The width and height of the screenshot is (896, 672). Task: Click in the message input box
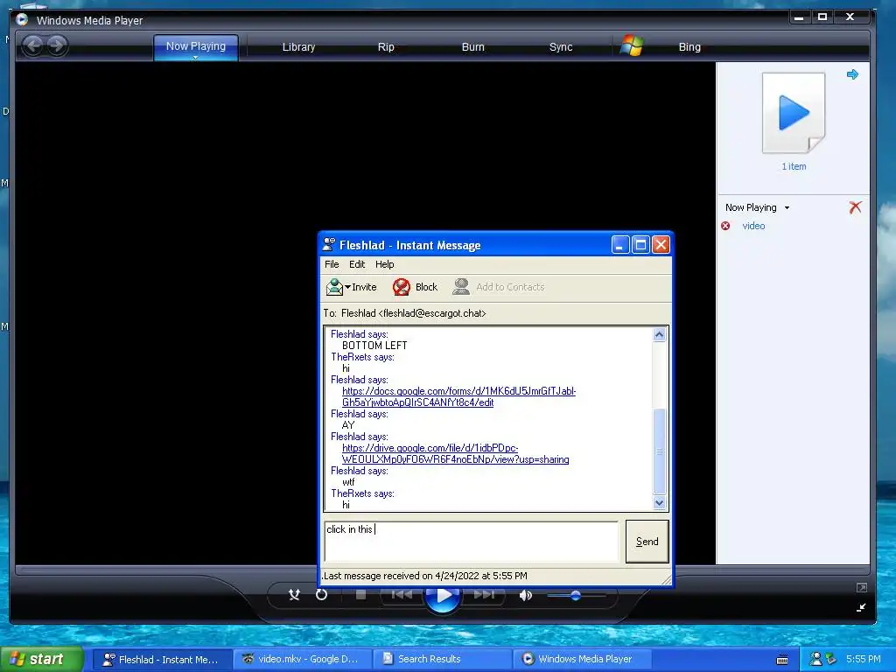tap(472, 541)
